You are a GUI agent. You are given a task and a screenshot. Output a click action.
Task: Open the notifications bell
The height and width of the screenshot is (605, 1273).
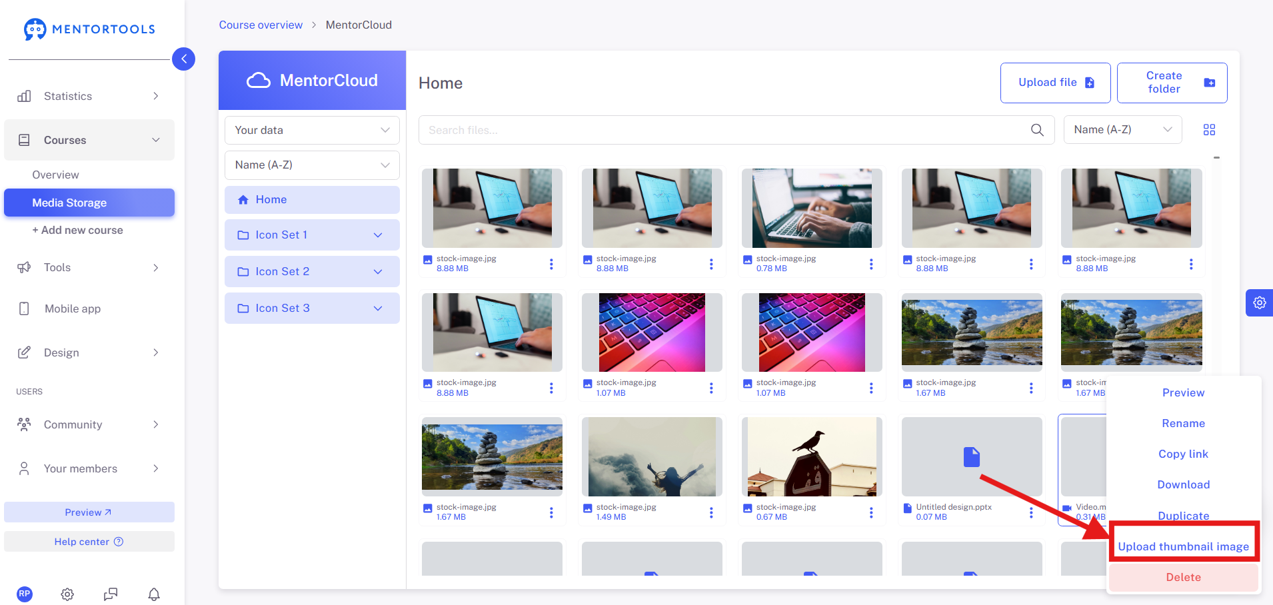(154, 594)
